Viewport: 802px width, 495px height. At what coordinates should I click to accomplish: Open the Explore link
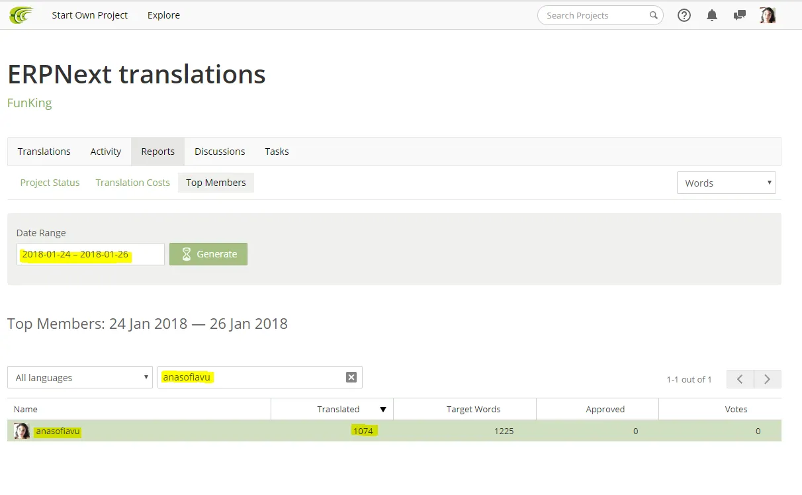tap(163, 15)
